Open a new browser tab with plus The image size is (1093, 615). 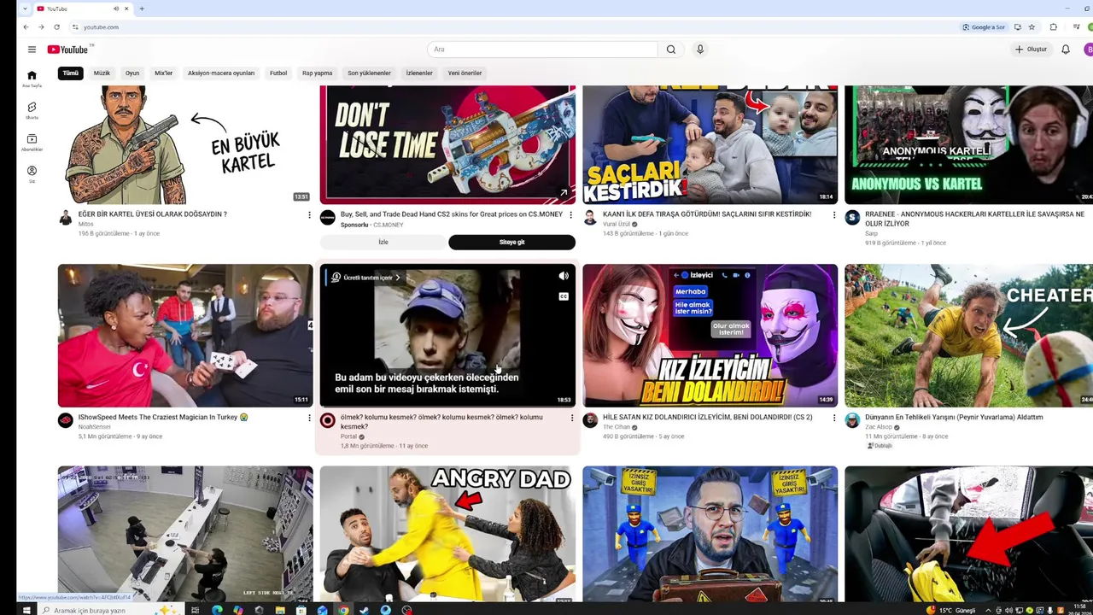coord(142,9)
